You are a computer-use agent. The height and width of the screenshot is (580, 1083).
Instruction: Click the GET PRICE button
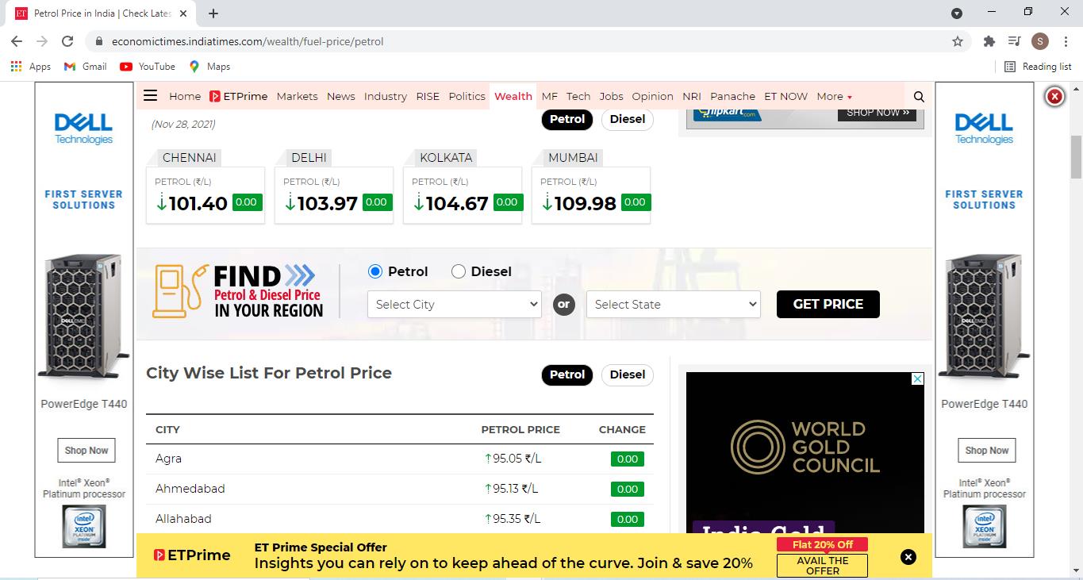[x=828, y=304]
